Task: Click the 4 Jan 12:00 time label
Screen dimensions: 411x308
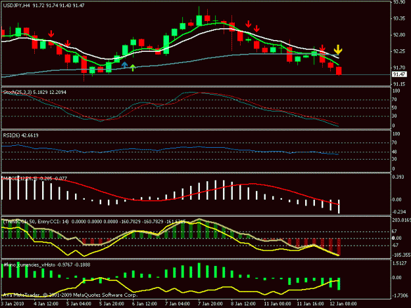Action: click(x=46, y=304)
